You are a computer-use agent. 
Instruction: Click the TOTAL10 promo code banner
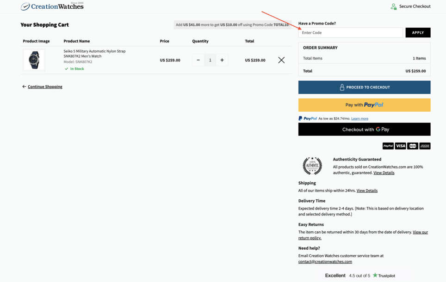coord(232,24)
